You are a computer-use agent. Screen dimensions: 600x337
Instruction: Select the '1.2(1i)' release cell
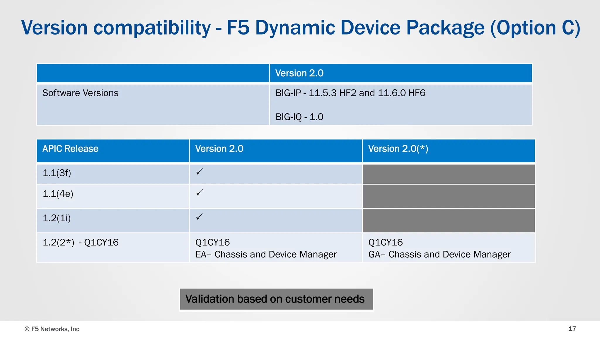(x=113, y=221)
